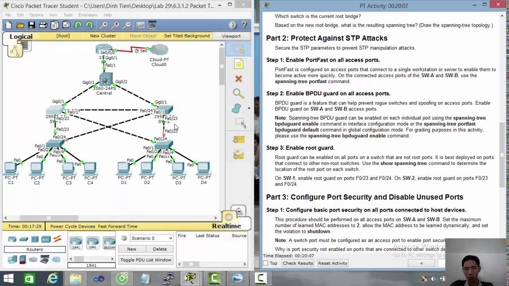Expand the shape tool dropdown arrow
The image size is (509, 286).
pyautogui.click(x=249, y=108)
